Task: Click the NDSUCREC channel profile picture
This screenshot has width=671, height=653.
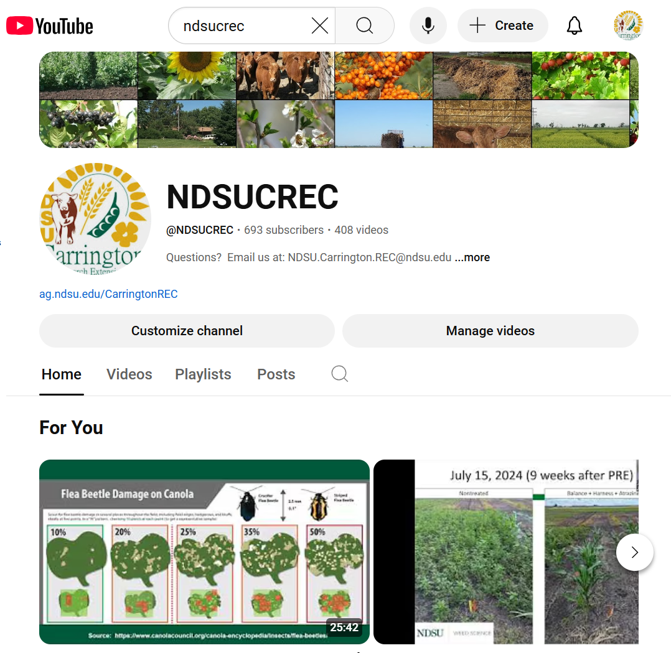Action: point(95,218)
